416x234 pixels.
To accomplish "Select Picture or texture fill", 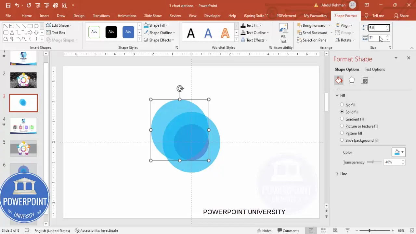I will click(x=359, y=126).
